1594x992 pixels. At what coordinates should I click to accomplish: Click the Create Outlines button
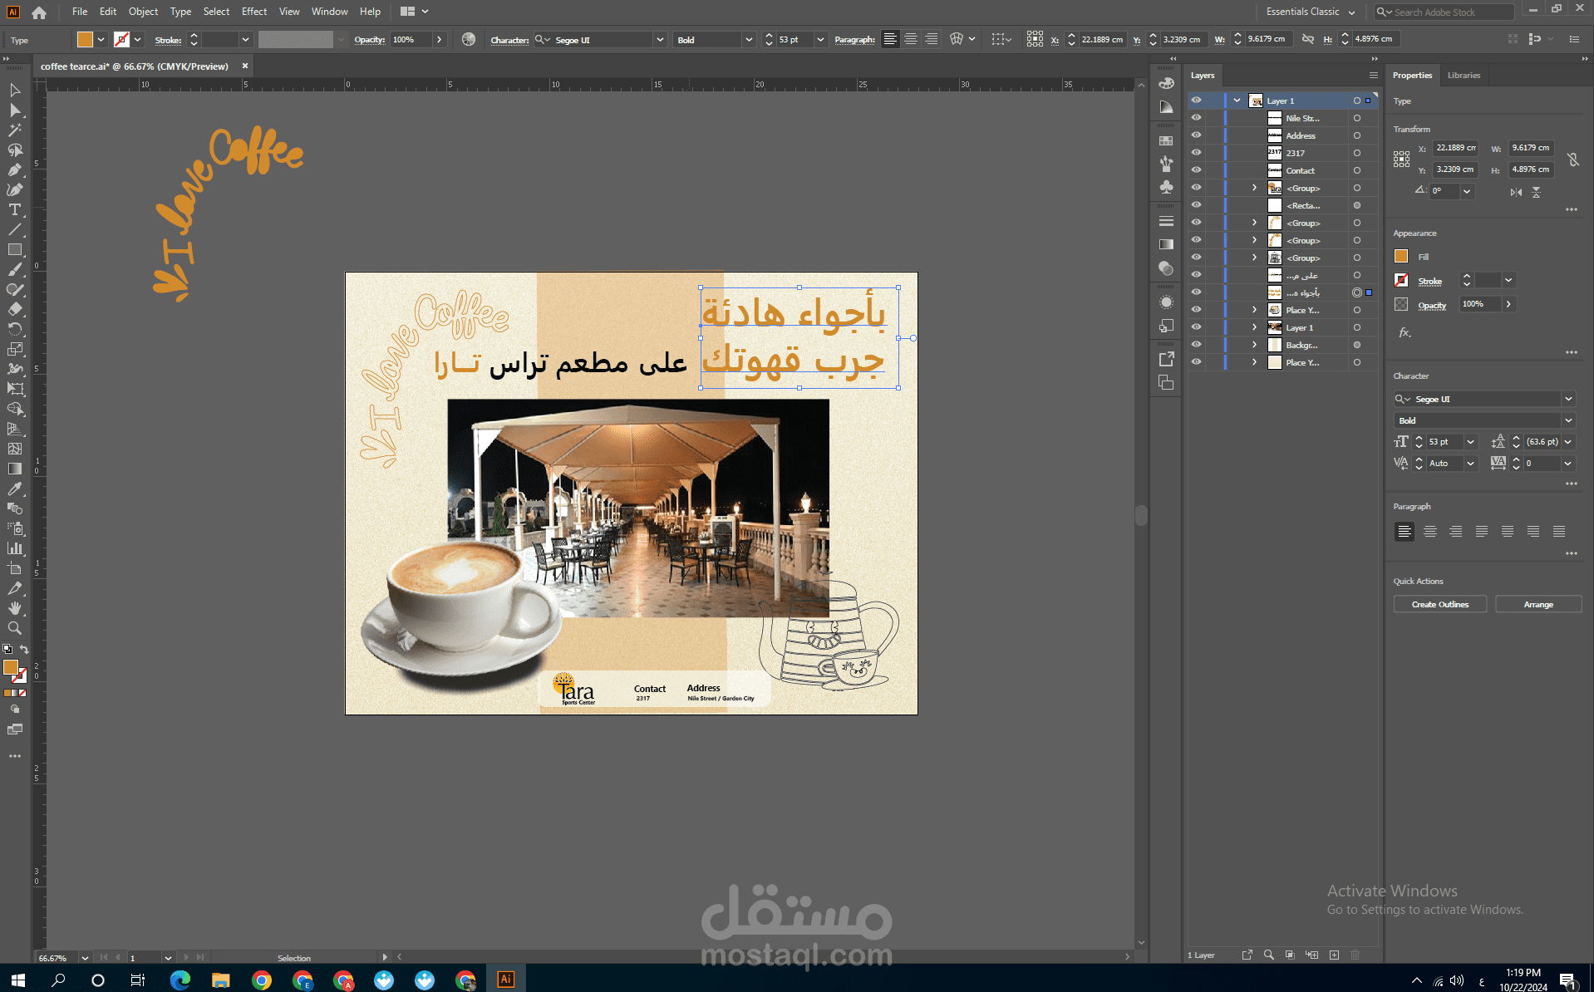point(1440,605)
